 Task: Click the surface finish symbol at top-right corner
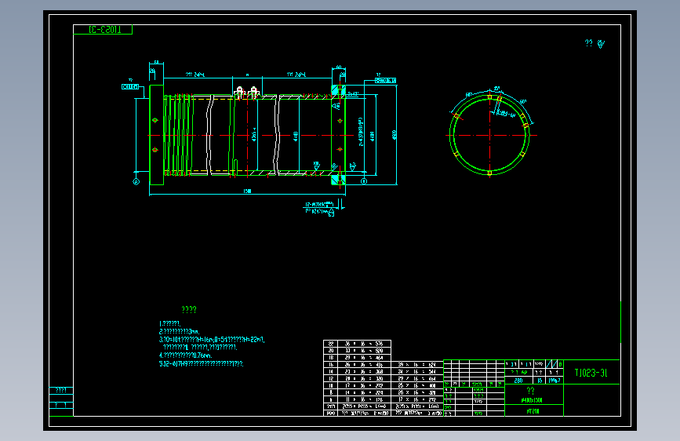(x=601, y=43)
